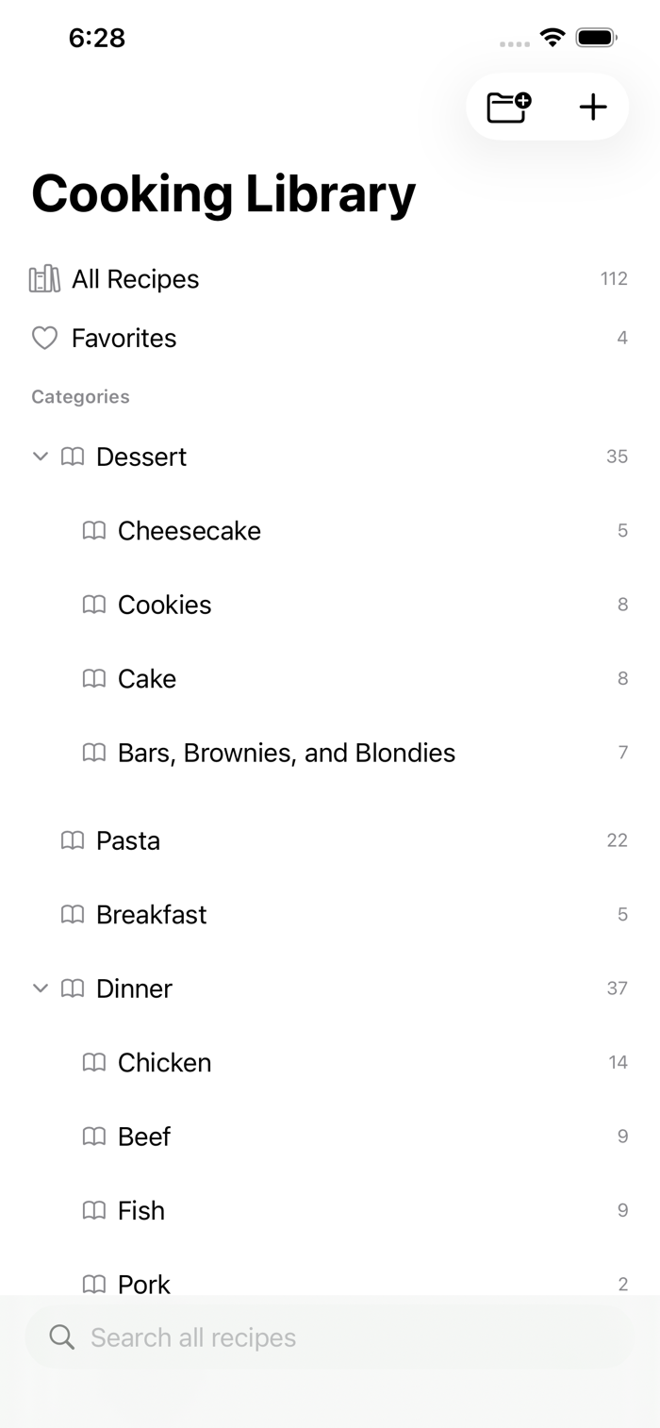Open the Chicken subcategory
Screen dimensions: 660x1428
point(330,1062)
